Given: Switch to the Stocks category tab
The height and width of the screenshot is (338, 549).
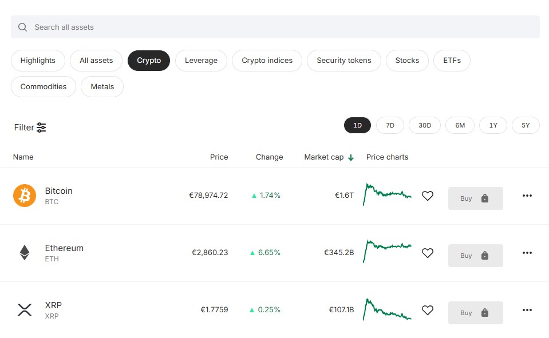Looking at the screenshot, I should (406, 60).
